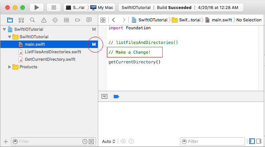Image resolution: width=265 pixels, height=147 pixels.
Task: Open the Find navigator magnifier
Action: 32,20
